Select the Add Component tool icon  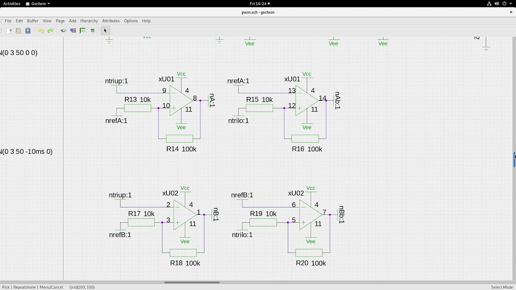(x=63, y=31)
